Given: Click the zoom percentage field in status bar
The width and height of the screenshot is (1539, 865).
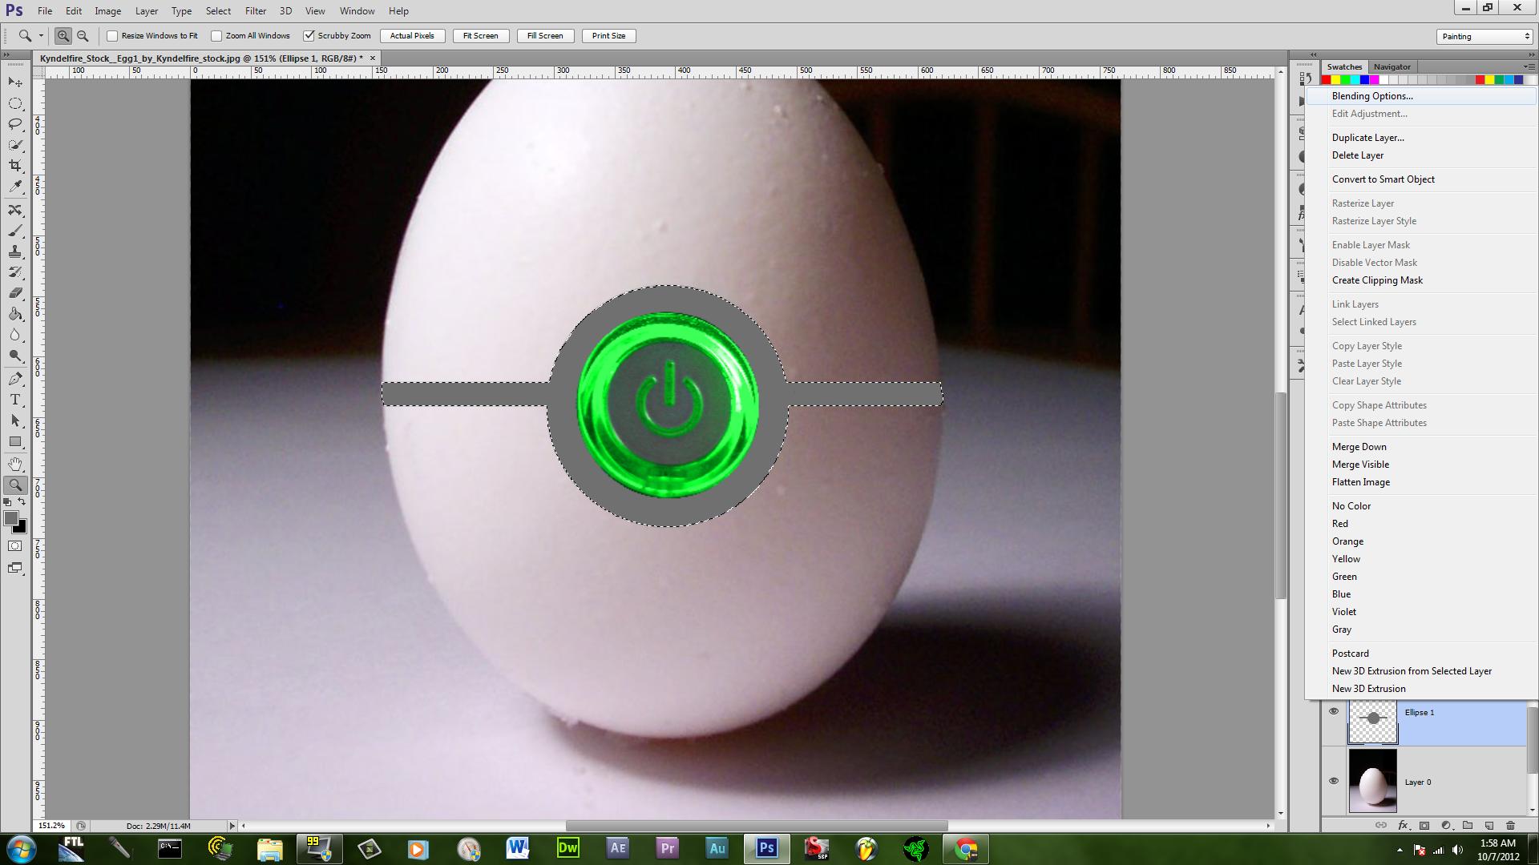Looking at the screenshot, I should point(52,826).
